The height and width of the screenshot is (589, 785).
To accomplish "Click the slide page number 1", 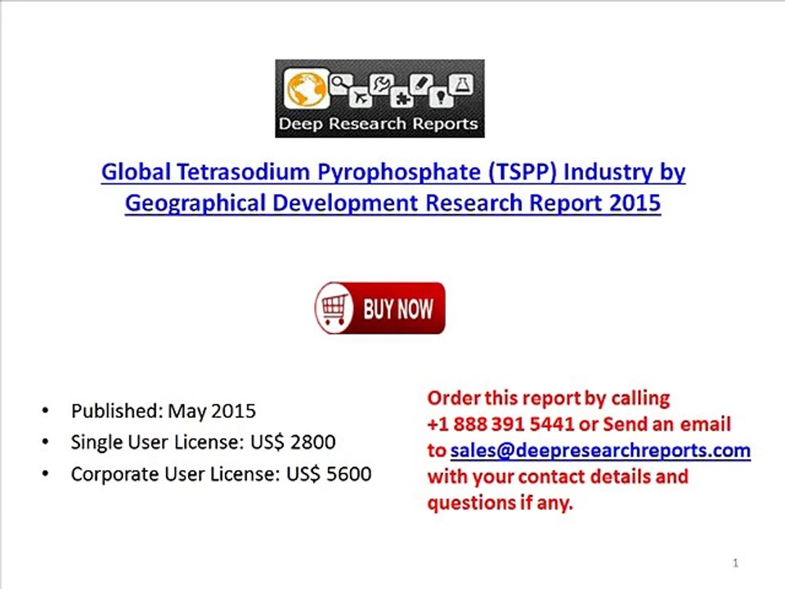I will [735, 563].
